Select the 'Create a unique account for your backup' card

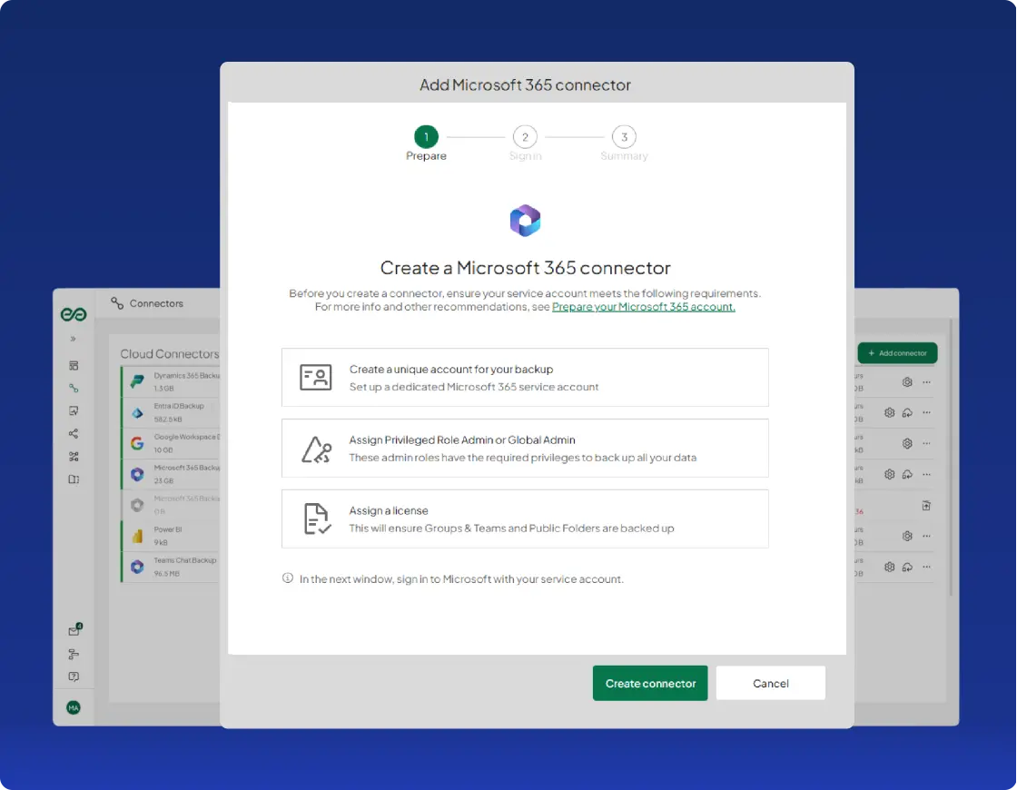(x=525, y=378)
